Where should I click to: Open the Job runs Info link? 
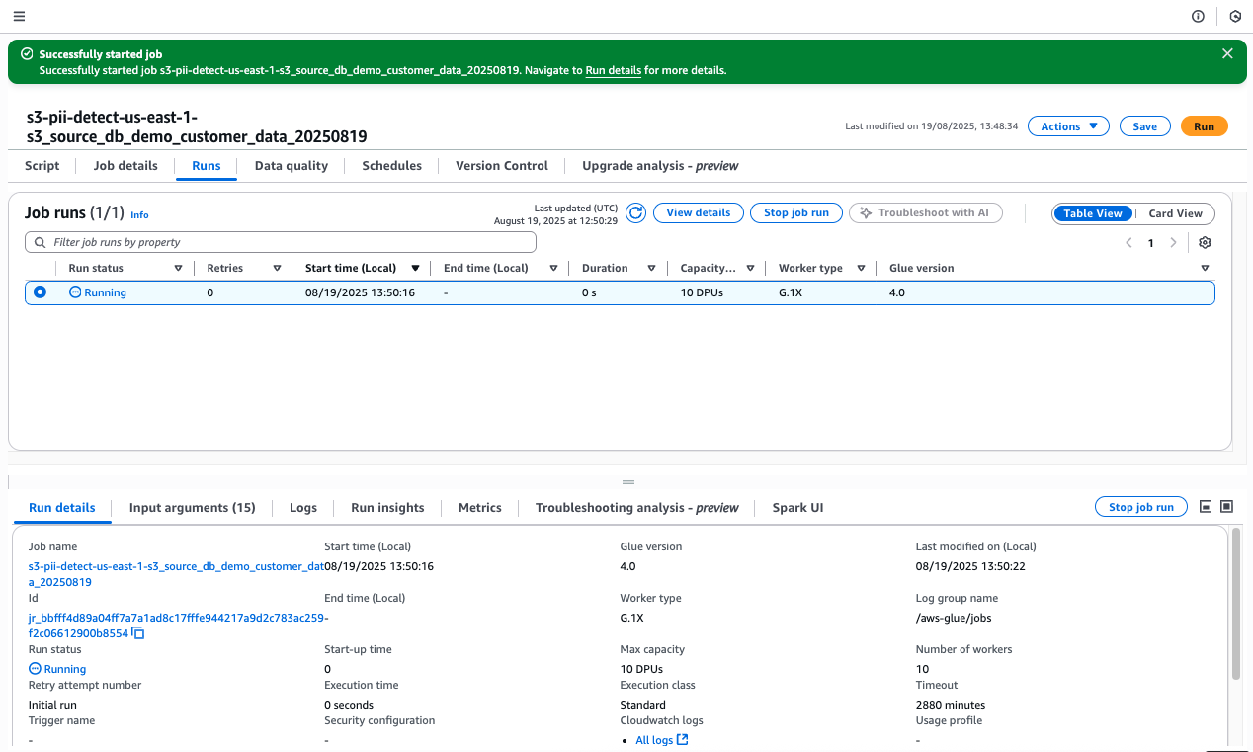139,214
